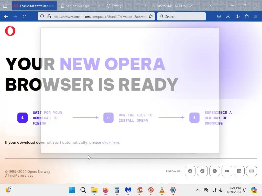The width and height of the screenshot is (262, 196).
Task: Open Firefox View button in tab bar
Action: click(x=5, y=6)
